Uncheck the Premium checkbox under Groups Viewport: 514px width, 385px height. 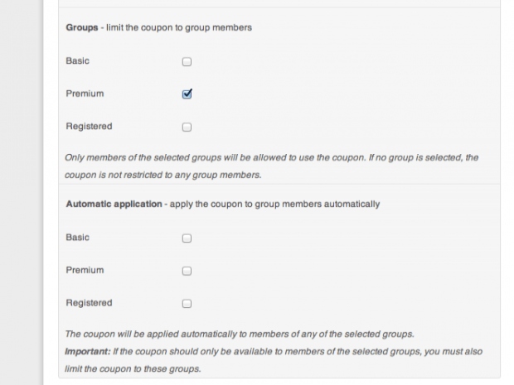pyautogui.click(x=187, y=94)
